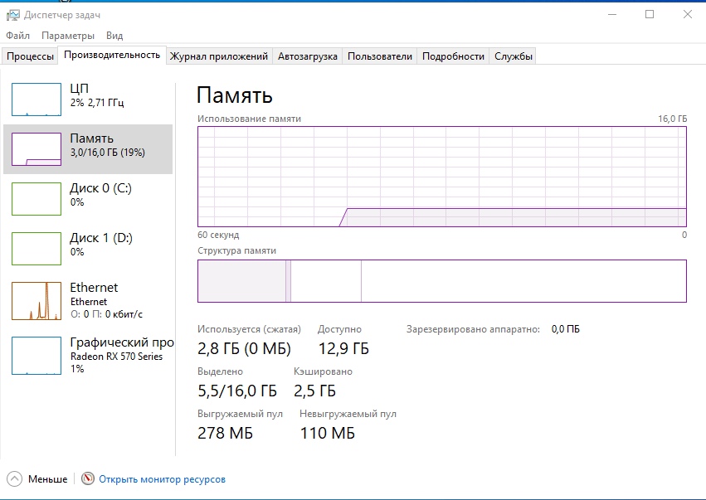
Task: Open Диск 0 (C:) performance graph
Action: (37, 199)
